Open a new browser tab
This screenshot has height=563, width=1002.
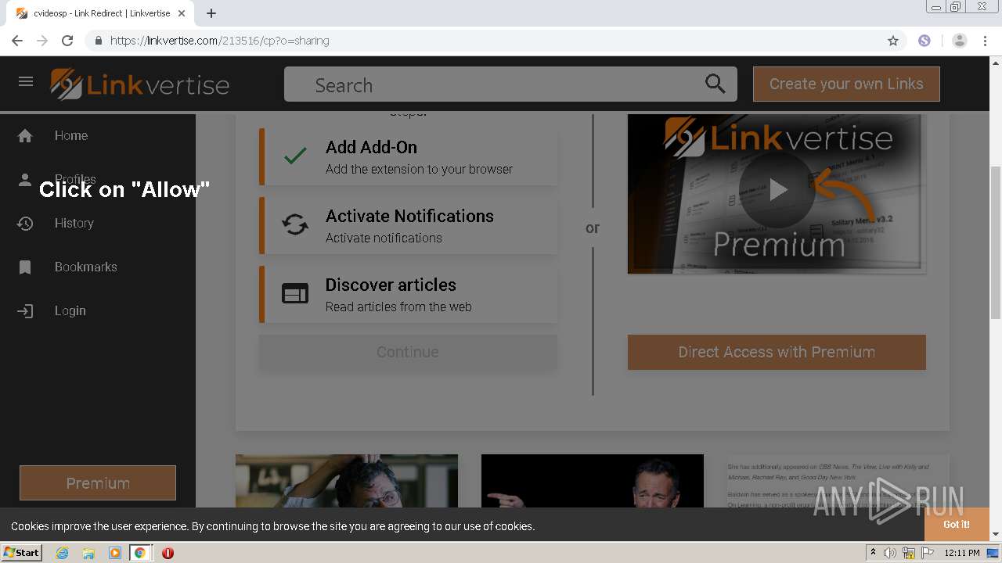click(211, 13)
